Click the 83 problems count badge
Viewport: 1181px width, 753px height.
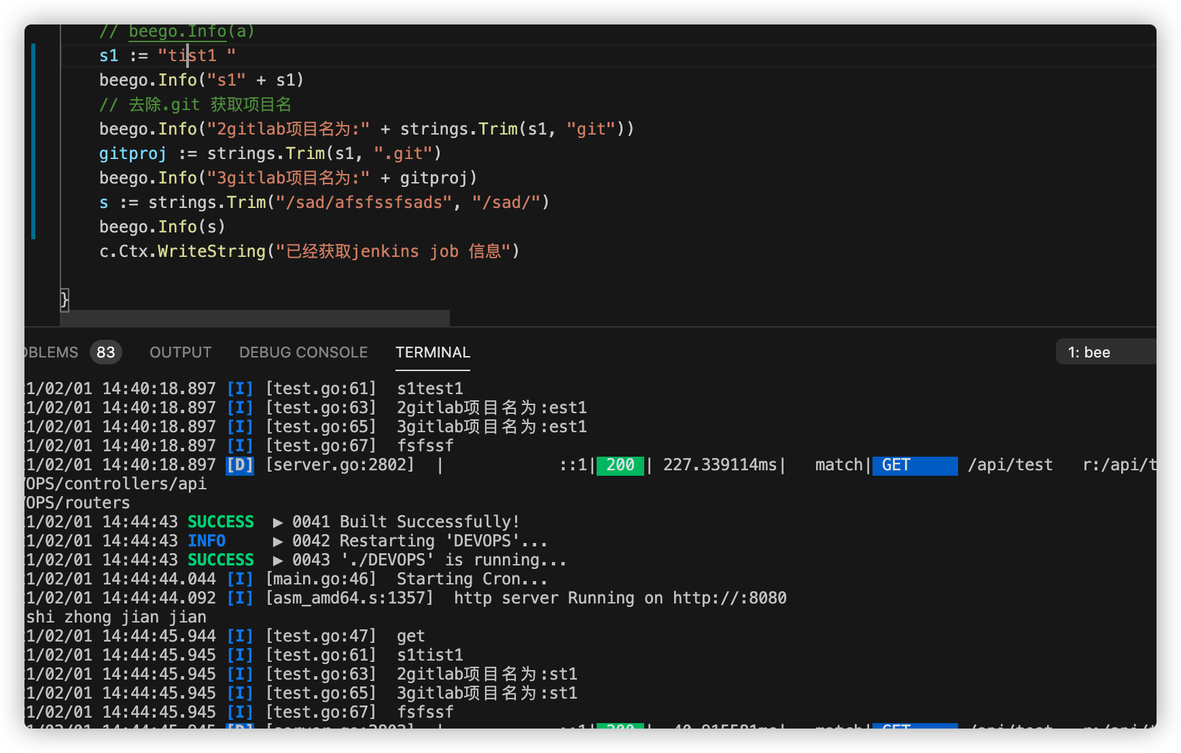[105, 352]
